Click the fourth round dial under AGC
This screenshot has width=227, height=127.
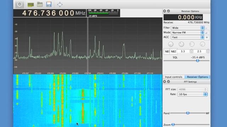(203, 44)
